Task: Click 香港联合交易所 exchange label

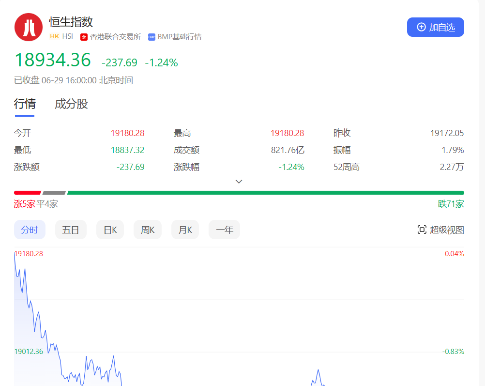Action: click(x=115, y=37)
